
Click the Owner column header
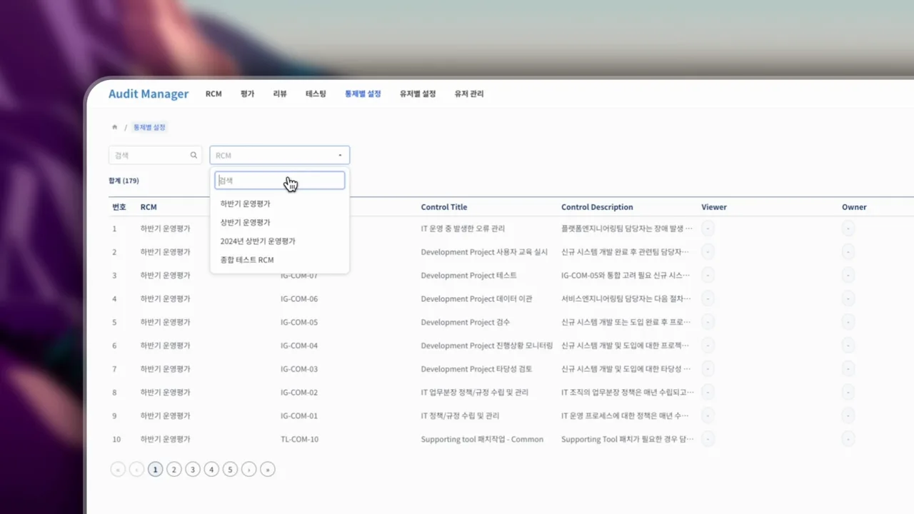point(854,207)
